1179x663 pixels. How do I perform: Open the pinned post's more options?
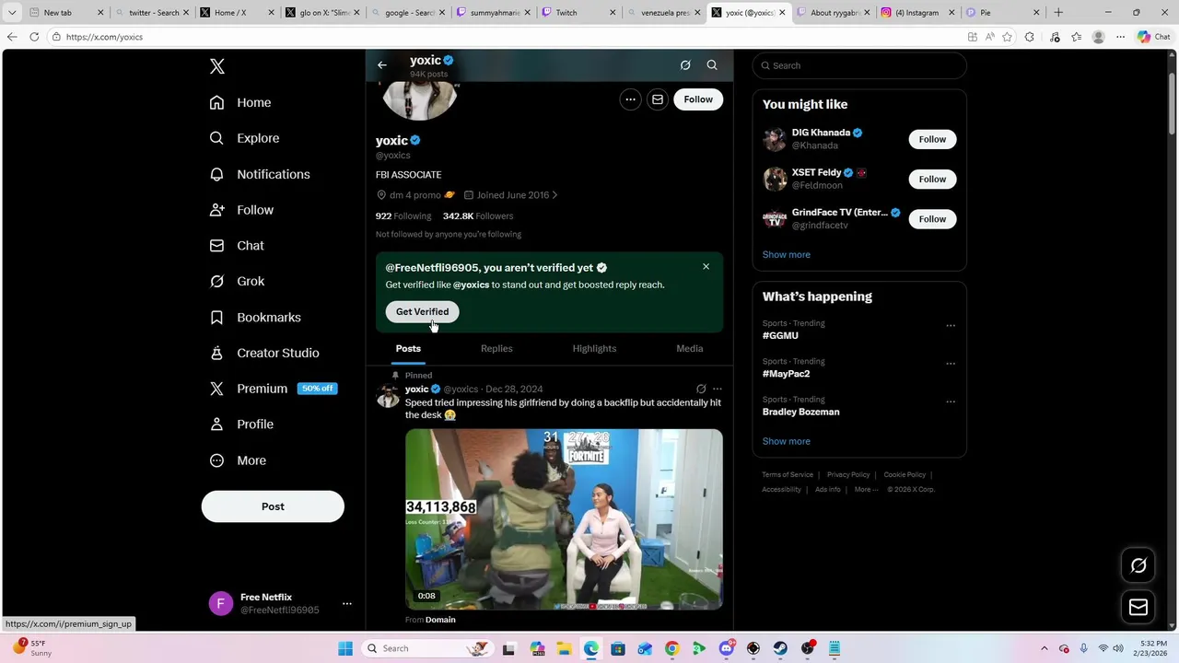(x=718, y=390)
